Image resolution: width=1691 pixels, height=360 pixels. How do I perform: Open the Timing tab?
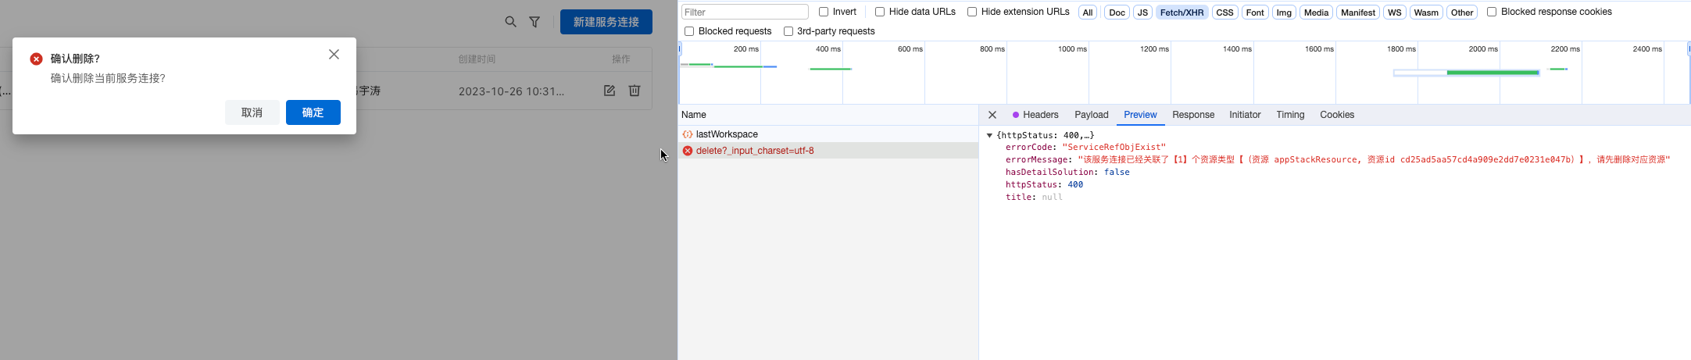click(x=1290, y=115)
